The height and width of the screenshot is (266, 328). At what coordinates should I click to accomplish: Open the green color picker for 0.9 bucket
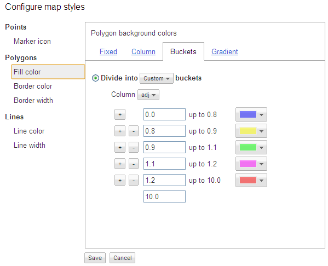click(x=251, y=147)
